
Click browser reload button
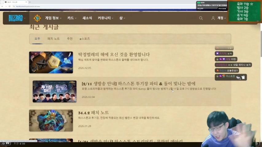pyautogui.click(x=10, y=6)
